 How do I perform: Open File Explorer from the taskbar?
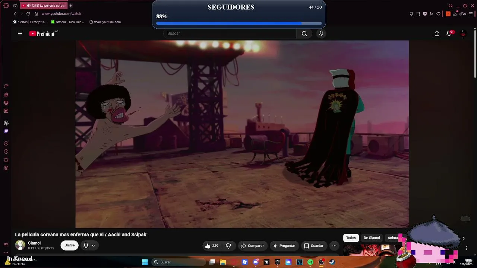(223, 262)
